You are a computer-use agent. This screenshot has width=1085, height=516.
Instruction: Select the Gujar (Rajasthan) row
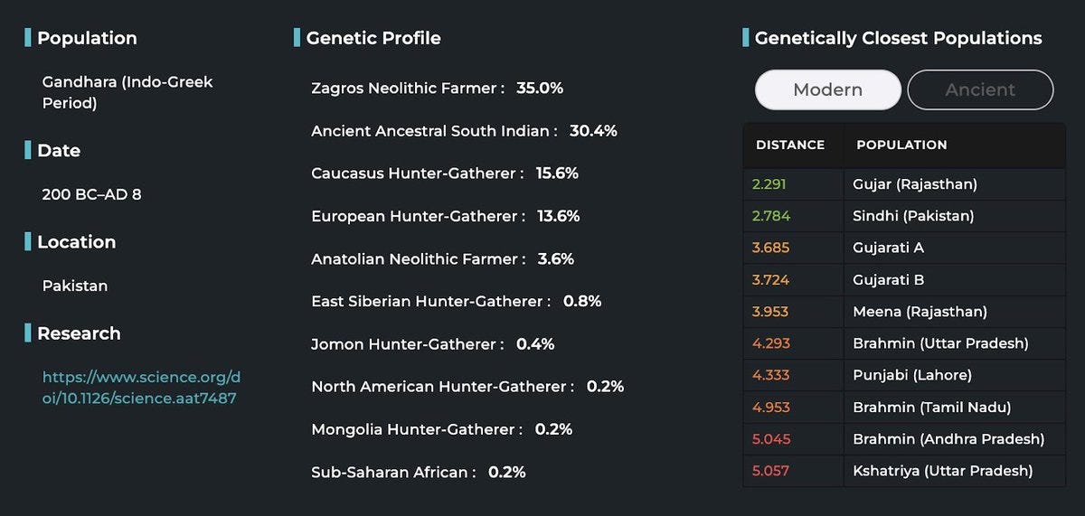tap(914, 184)
